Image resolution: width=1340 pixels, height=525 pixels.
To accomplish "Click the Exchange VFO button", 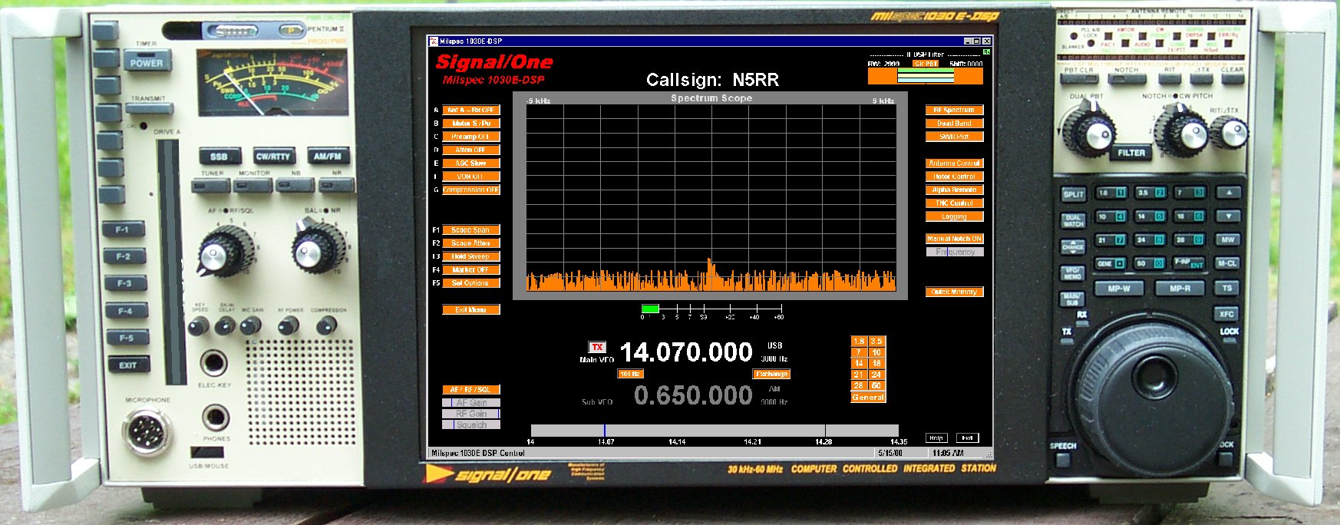I will click(771, 374).
